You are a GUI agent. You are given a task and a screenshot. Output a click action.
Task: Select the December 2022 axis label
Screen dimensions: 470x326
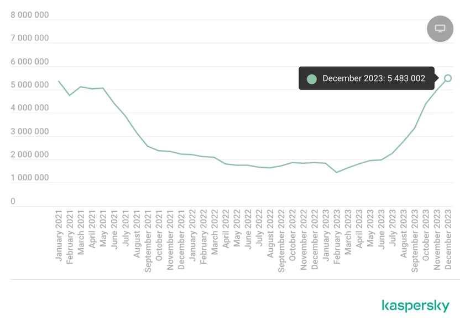[315, 239]
